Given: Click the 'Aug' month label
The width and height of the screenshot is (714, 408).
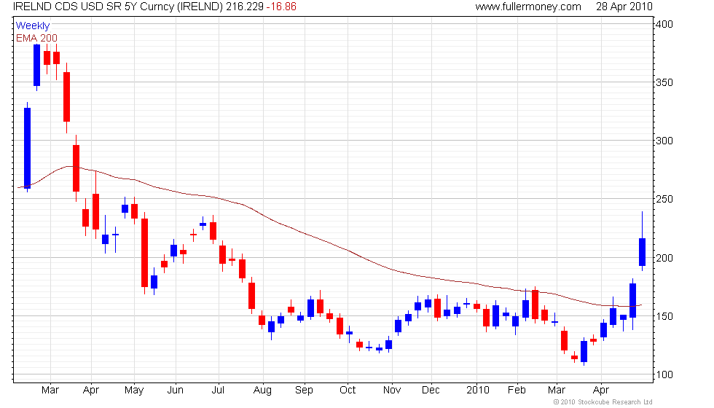Looking at the screenshot, I should [262, 391].
